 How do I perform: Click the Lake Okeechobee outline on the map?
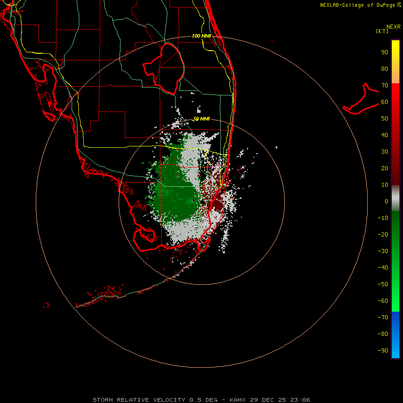[163, 68]
